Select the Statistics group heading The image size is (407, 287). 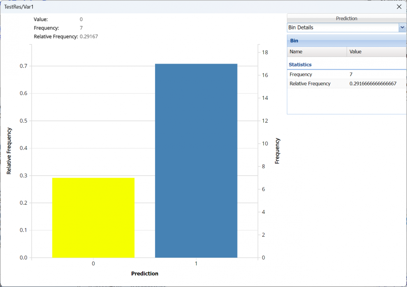point(300,65)
